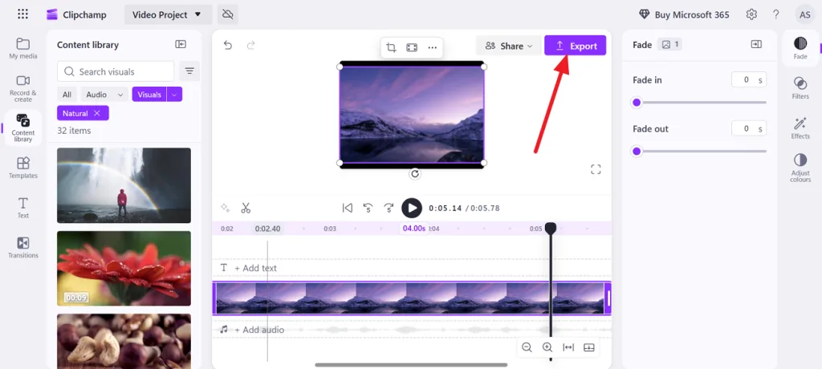Open the Transitions tab
Image resolution: width=822 pixels, height=369 pixels.
(x=23, y=248)
